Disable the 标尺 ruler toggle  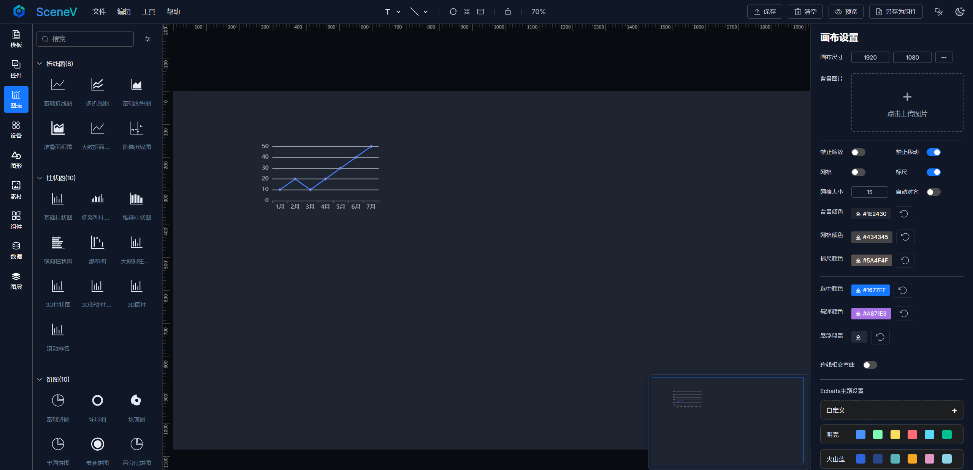(x=933, y=172)
